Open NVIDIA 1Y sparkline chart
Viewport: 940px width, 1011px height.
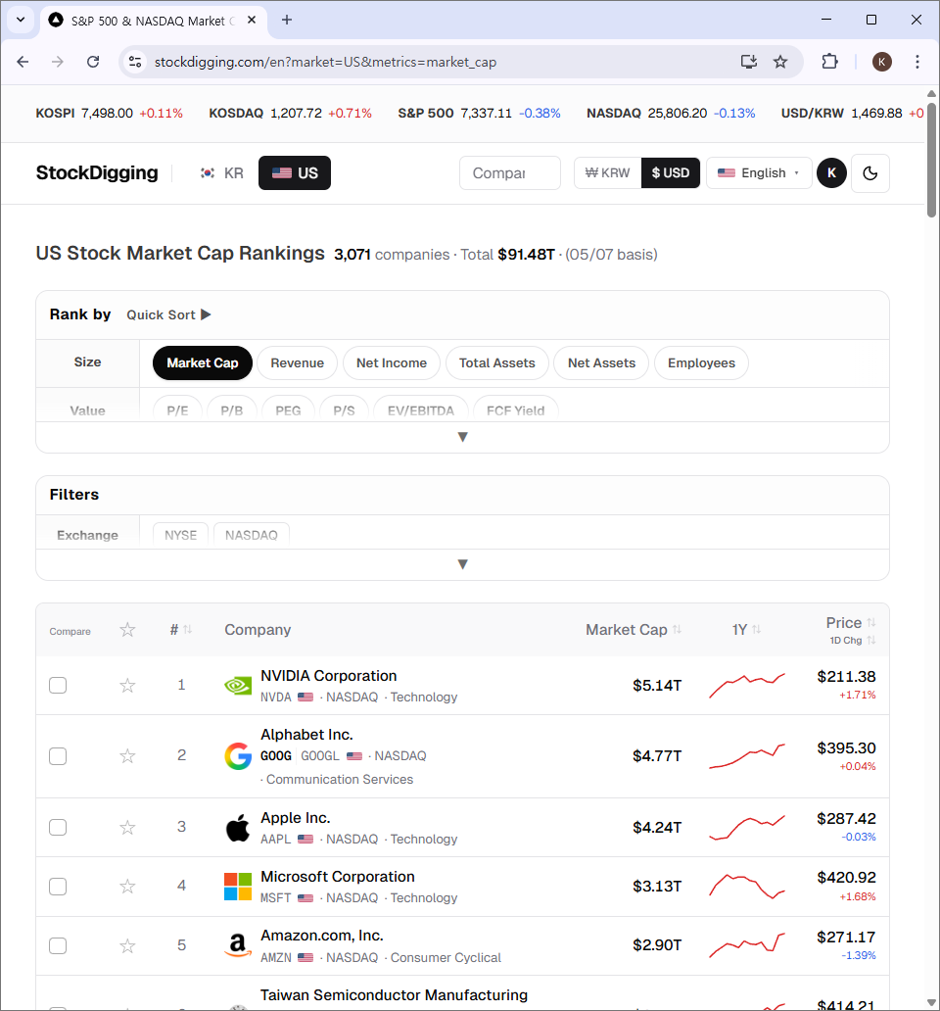(747, 686)
